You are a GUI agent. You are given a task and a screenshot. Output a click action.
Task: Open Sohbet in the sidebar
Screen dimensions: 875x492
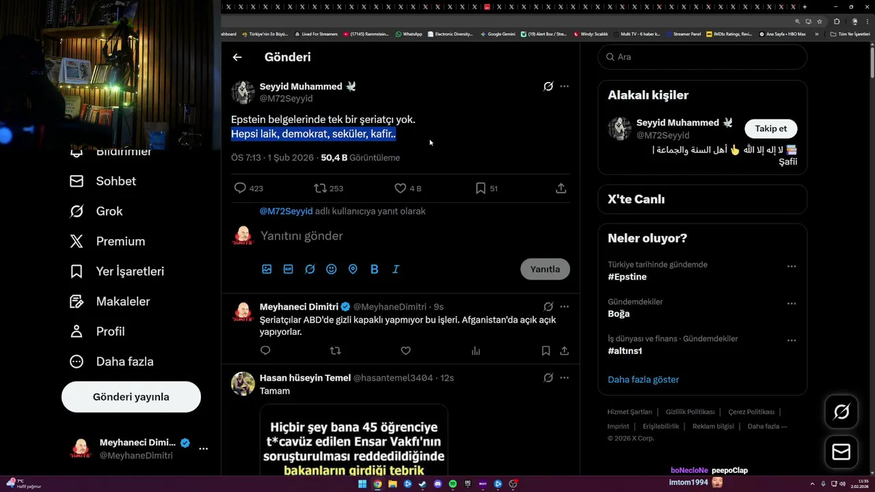coord(103,181)
